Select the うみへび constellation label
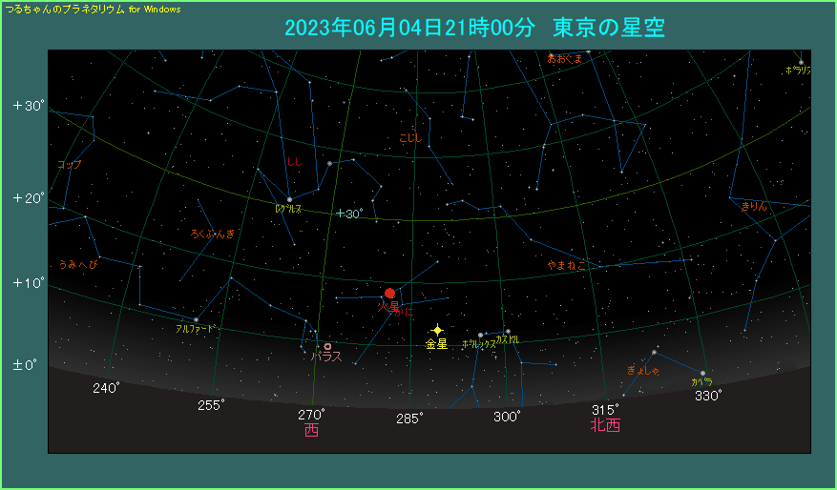837x490 pixels. click(x=77, y=264)
